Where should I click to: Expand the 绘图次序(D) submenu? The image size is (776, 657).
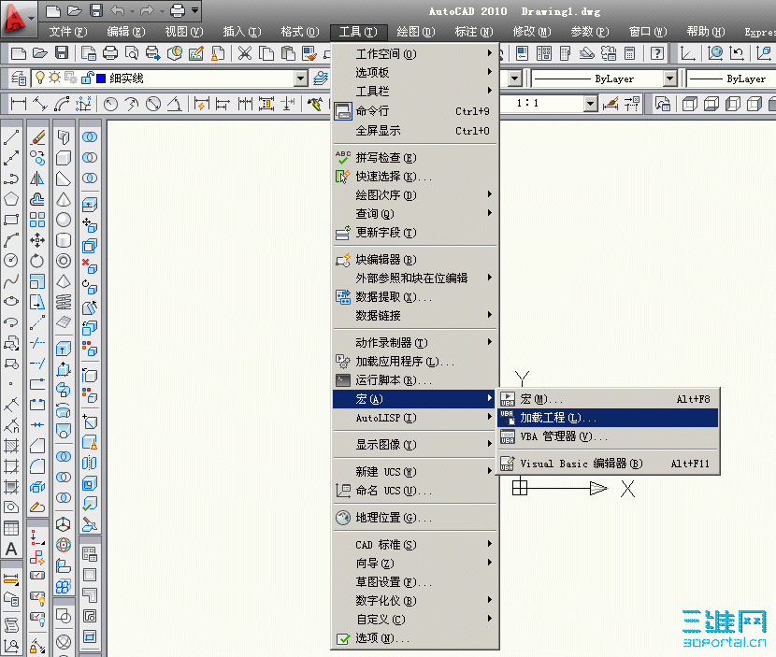(415, 195)
